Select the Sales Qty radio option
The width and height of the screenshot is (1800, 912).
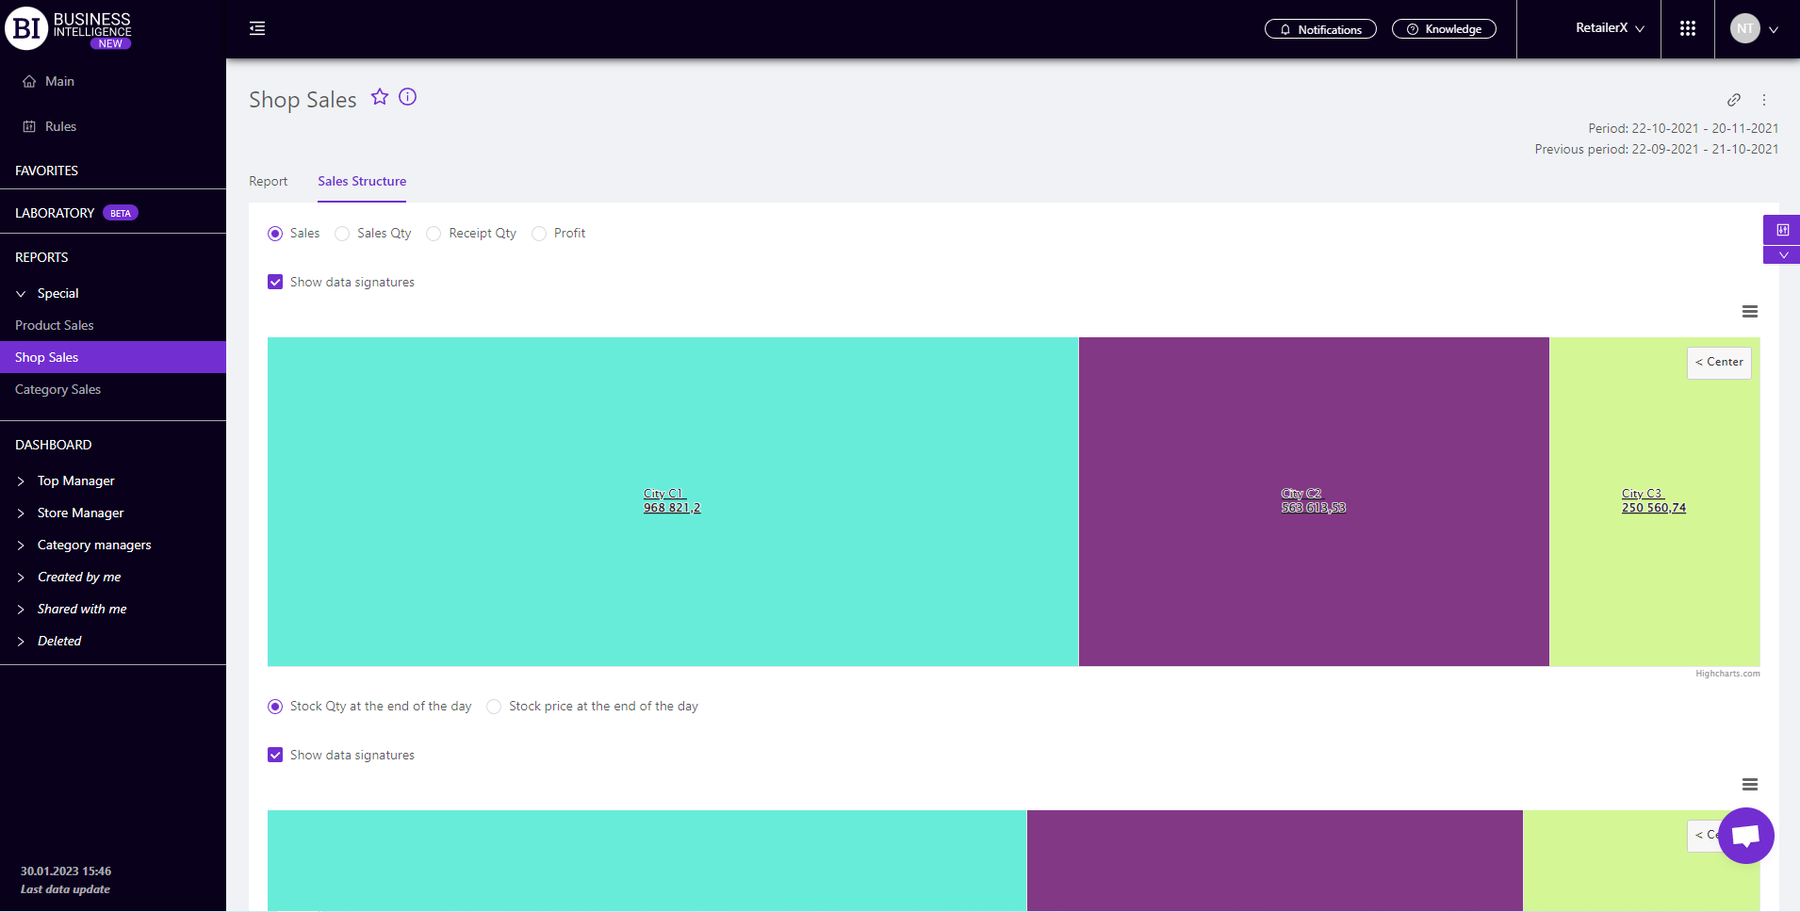click(343, 234)
